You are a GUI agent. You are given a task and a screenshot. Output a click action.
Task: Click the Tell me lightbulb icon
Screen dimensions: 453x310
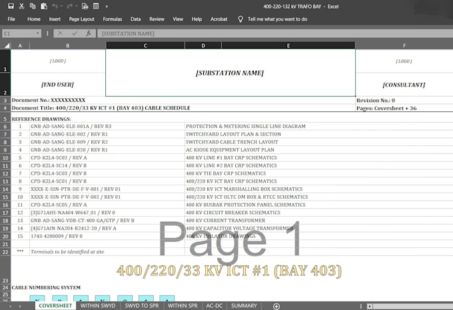240,19
